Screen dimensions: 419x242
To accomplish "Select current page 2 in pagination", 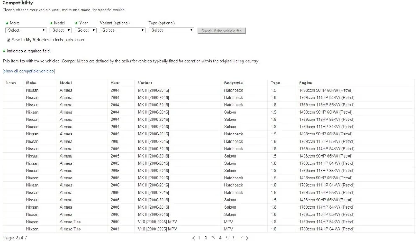I will pos(206,238).
